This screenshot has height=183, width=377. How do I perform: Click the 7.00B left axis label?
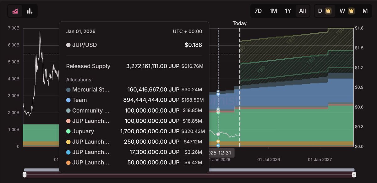pos(14,28)
